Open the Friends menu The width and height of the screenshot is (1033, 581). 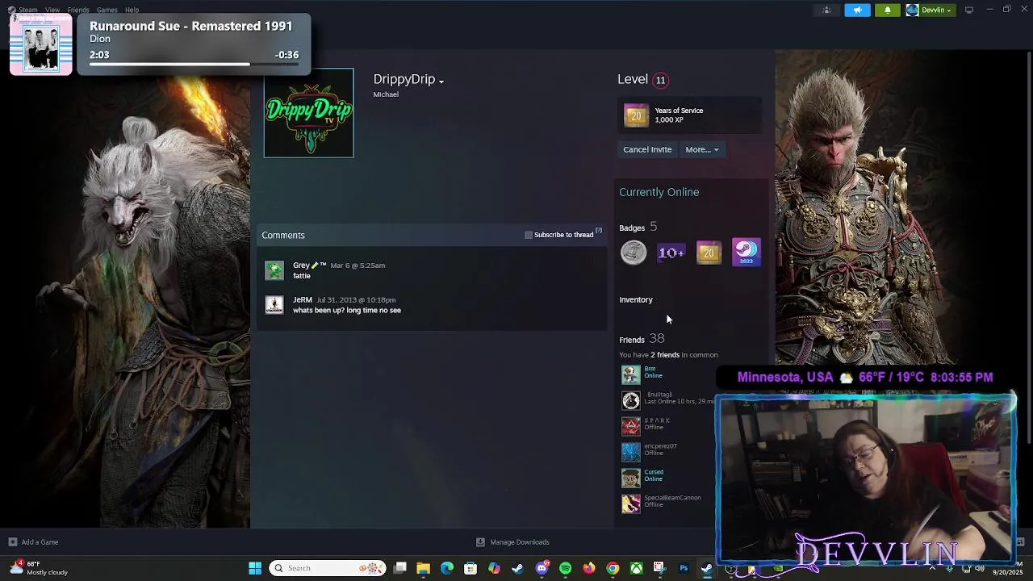click(x=78, y=10)
